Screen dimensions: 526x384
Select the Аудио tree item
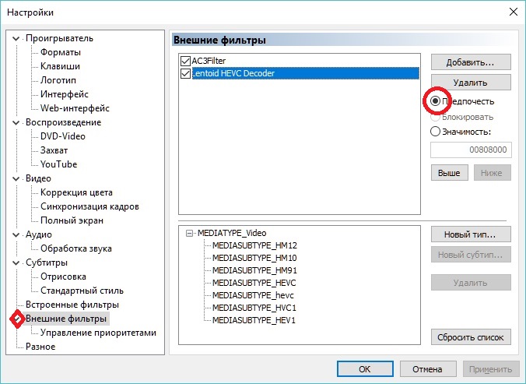pyautogui.click(x=39, y=234)
